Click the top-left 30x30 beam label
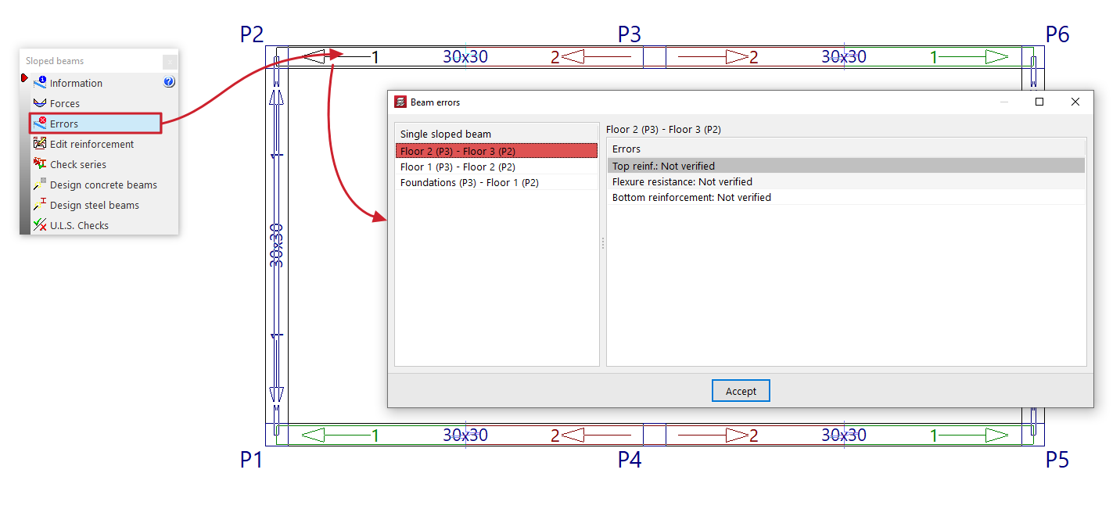Image resolution: width=1120 pixels, height=509 pixels. point(465,56)
